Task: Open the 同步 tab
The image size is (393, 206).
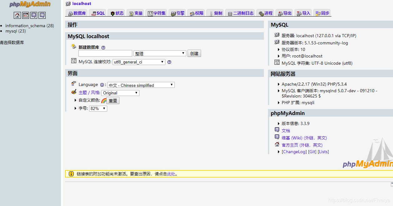Action: point(322,13)
